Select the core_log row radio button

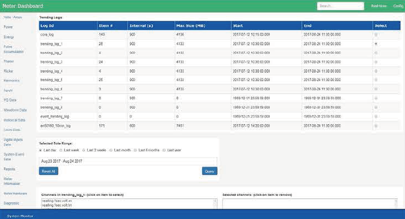pyautogui.click(x=376, y=34)
